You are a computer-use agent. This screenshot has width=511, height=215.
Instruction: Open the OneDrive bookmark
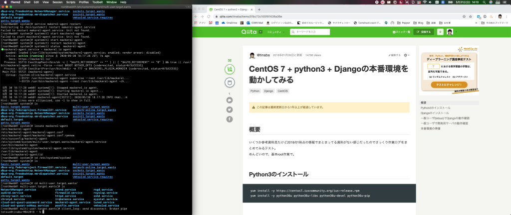[x=230, y=23]
